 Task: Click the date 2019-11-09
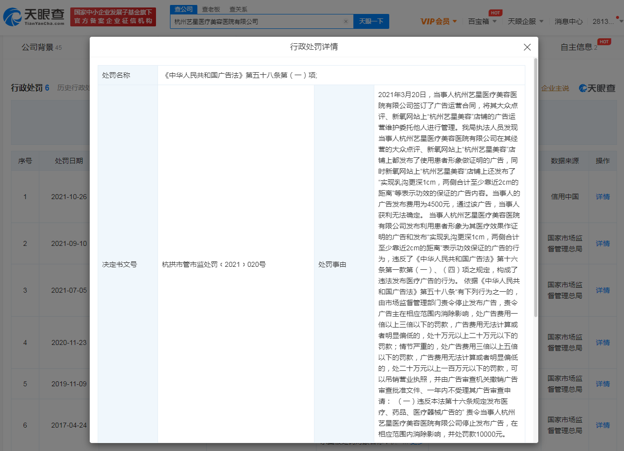pos(69,384)
